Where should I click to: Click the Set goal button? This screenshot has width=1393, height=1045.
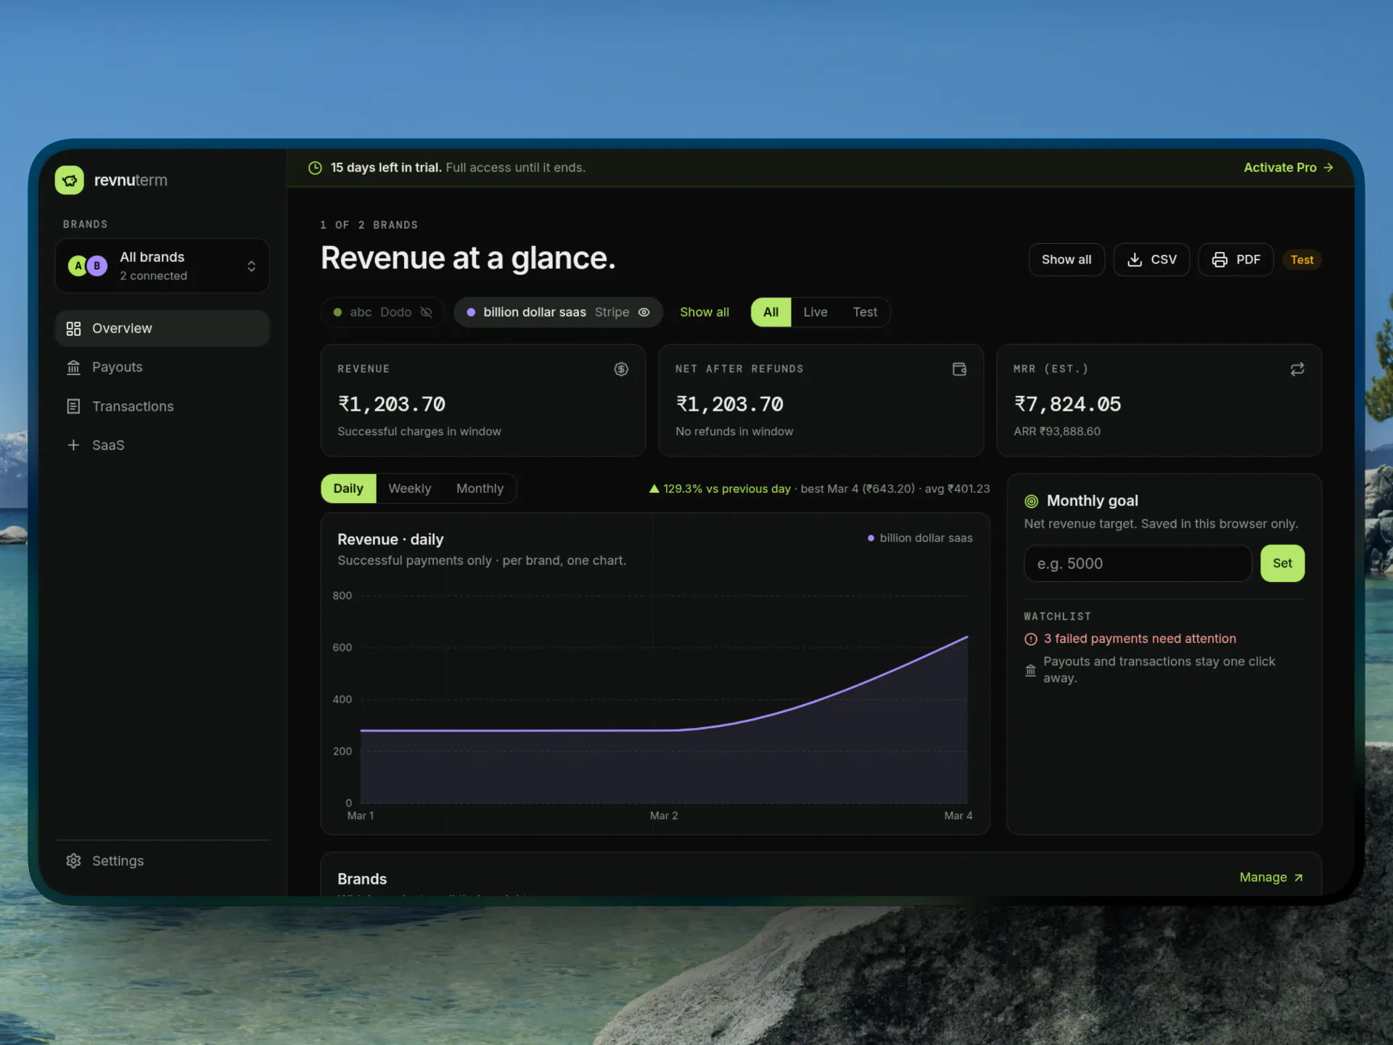pyautogui.click(x=1282, y=563)
